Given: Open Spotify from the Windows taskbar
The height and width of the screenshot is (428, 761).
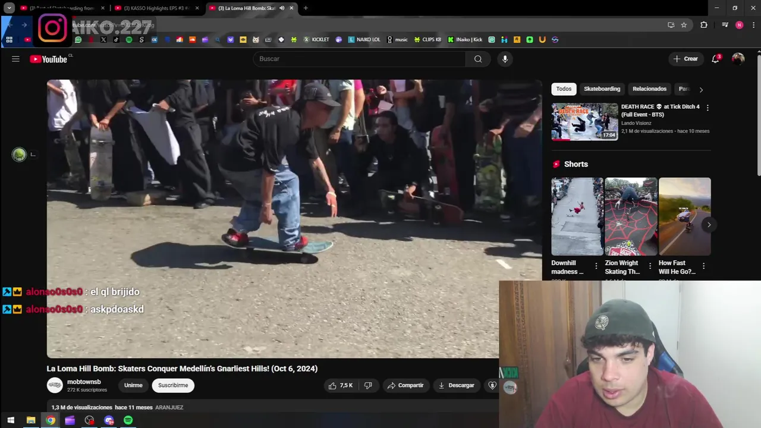Looking at the screenshot, I should [128, 420].
